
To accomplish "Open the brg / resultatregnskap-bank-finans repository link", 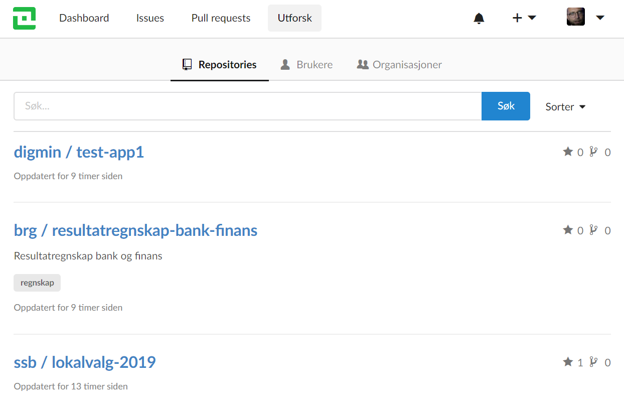I will tap(135, 230).
